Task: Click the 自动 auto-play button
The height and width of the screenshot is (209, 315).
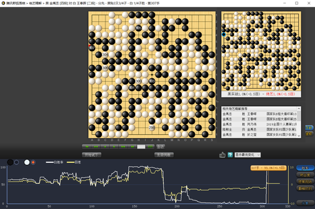Action: (x=160, y=147)
